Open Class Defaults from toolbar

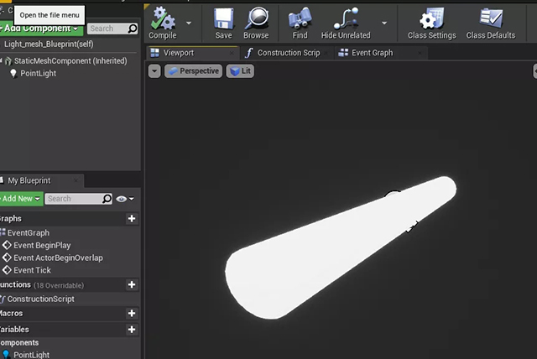click(x=490, y=18)
